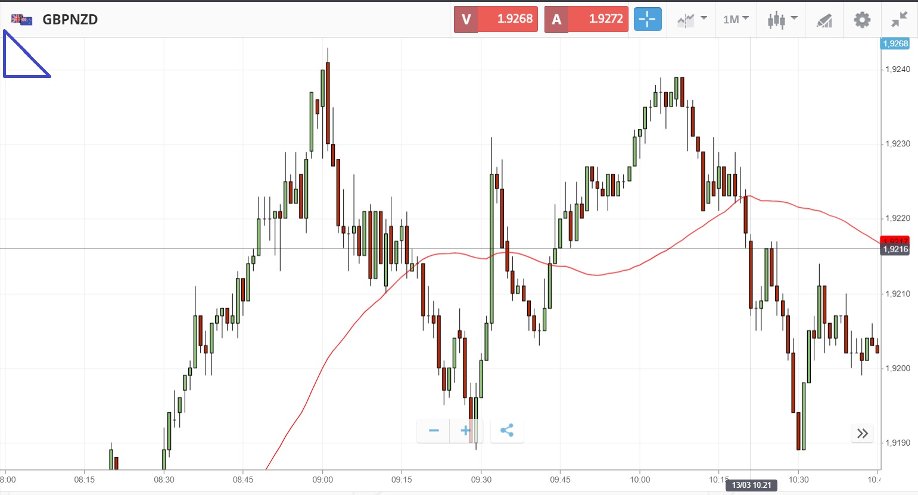Click the V sell button at 1.9268

tap(496, 19)
